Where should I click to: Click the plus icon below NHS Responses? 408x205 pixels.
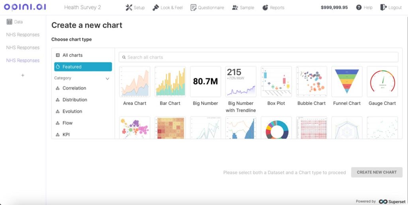pyautogui.click(x=23, y=75)
